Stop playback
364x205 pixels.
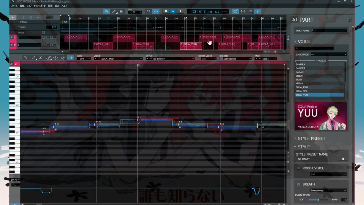(166, 11)
